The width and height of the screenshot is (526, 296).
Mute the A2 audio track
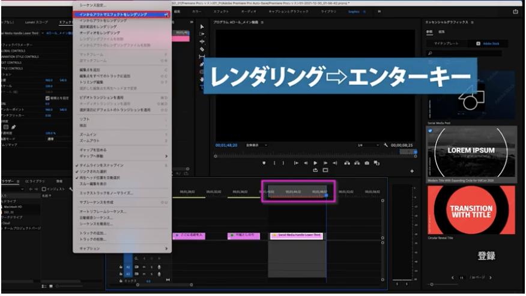[144, 267]
